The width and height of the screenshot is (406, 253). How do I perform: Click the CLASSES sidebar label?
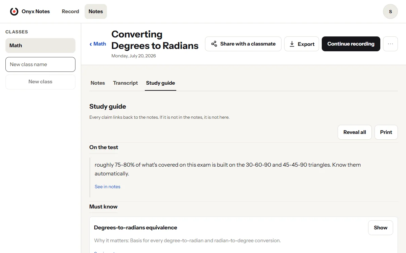coord(17,32)
